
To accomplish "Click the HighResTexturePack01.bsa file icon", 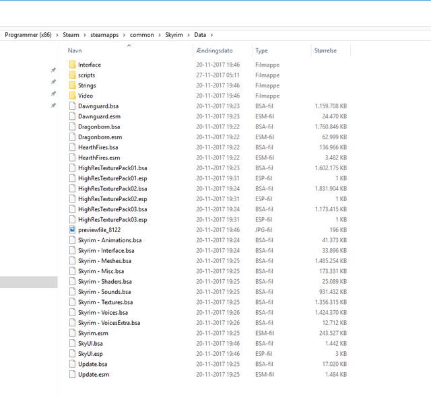I will tap(72, 168).
